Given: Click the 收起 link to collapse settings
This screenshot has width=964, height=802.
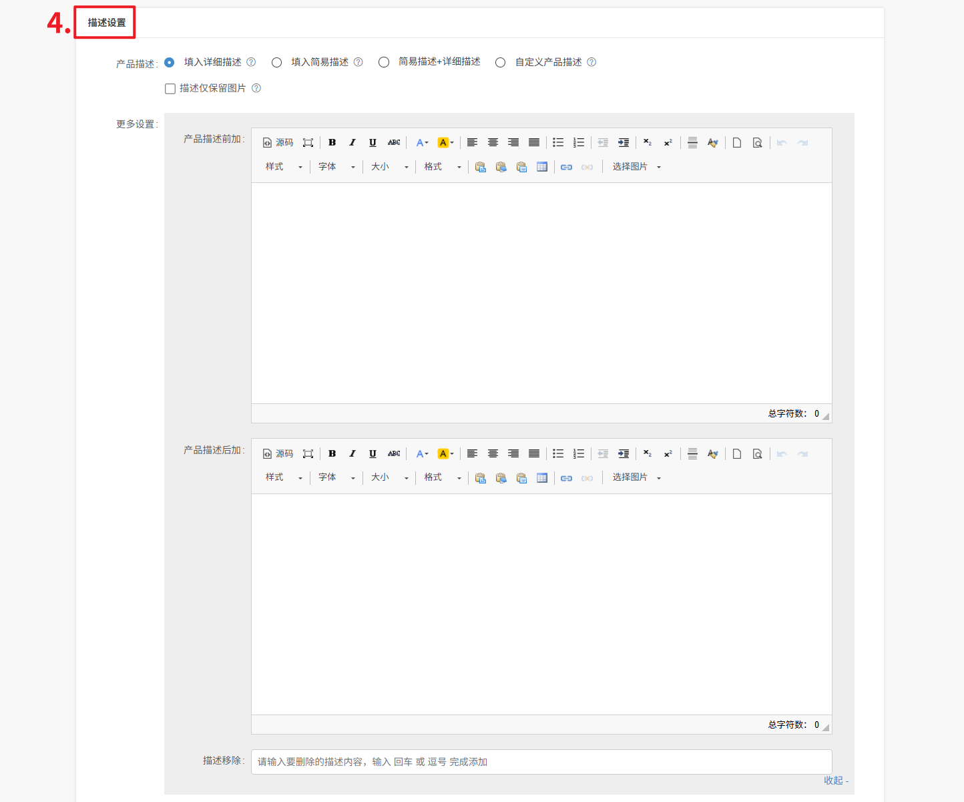Looking at the screenshot, I should click(x=835, y=780).
